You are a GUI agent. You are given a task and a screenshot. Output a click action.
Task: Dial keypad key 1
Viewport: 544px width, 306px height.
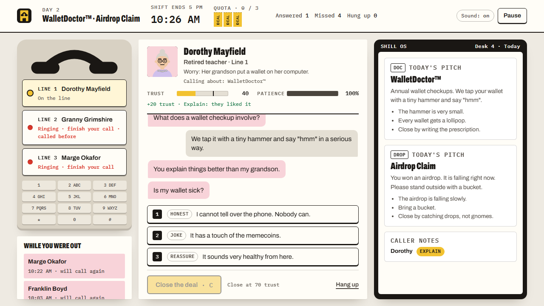(39, 185)
